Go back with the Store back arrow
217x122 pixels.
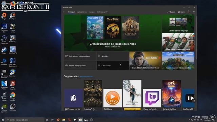tap(64, 12)
